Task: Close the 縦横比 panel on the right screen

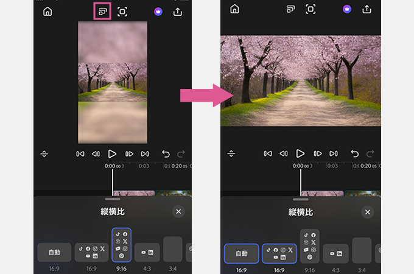Action: [367, 212]
